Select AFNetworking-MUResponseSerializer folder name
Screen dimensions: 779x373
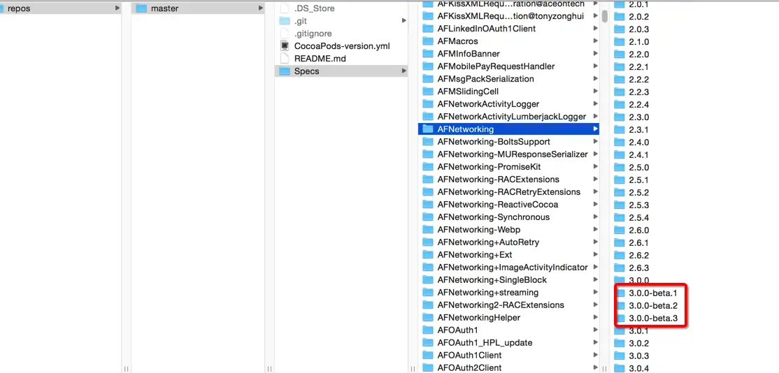point(512,154)
